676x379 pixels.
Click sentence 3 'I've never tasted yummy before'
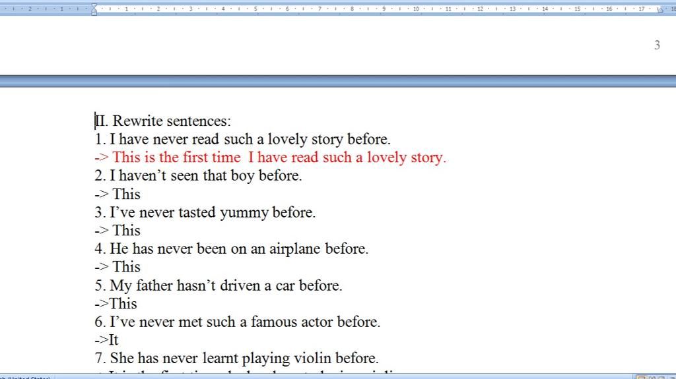click(205, 212)
